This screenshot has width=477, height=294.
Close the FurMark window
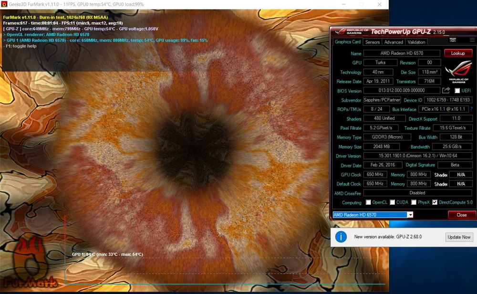pyautogui.click(x=379, y=4)
